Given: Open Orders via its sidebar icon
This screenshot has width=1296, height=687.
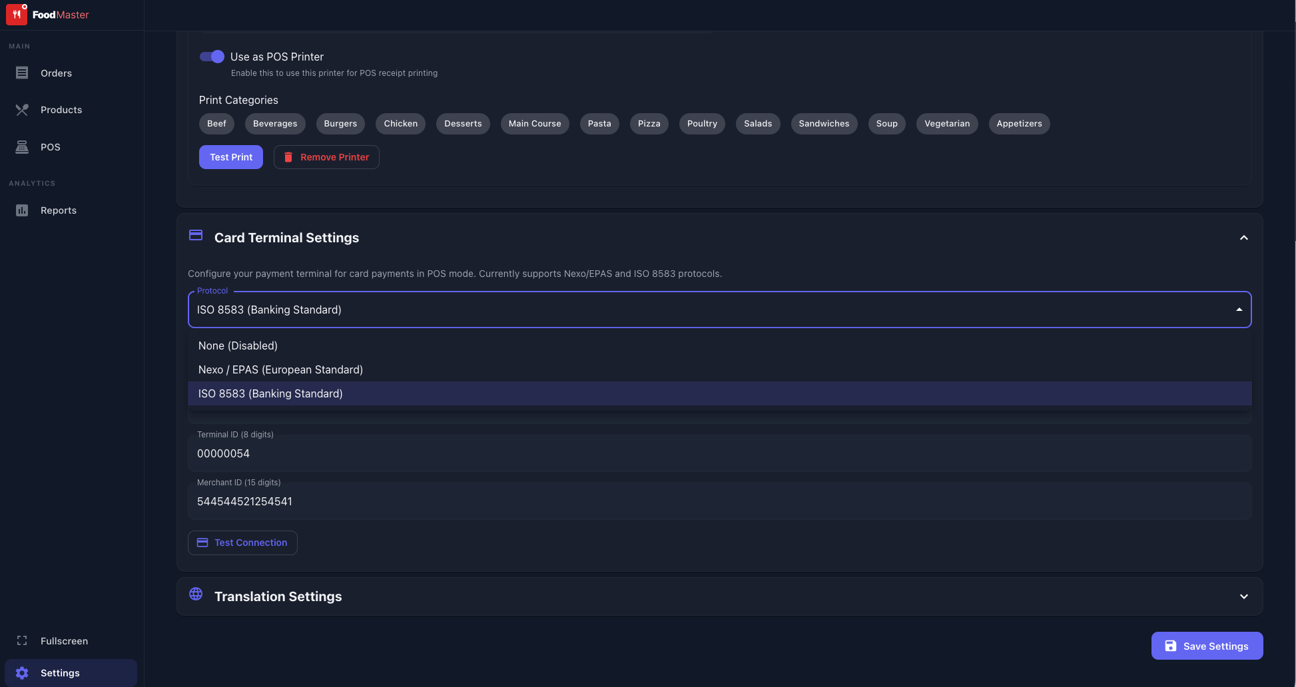Looking at the screenshot, I should [x=22, y=73].
